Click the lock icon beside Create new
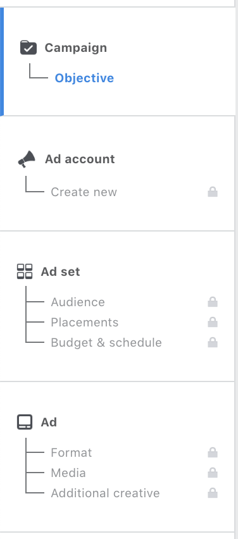Image resolution: width=238 pixels, height=539 pixels. click(213, 192)
